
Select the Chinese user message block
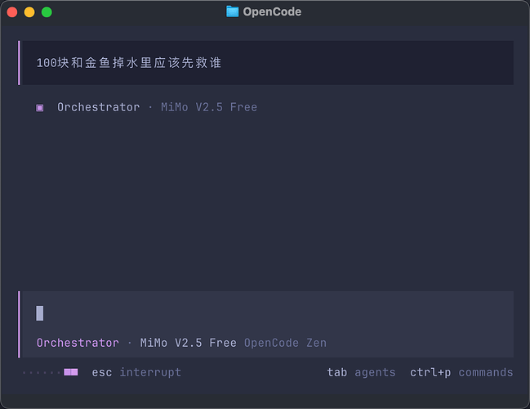click(265, 63)
